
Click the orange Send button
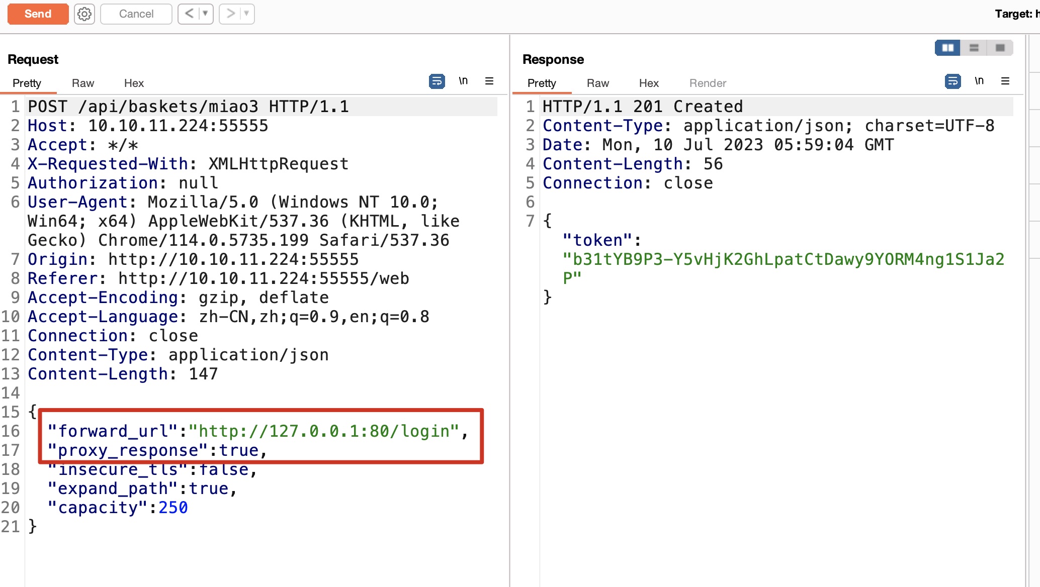pos(38,14)
